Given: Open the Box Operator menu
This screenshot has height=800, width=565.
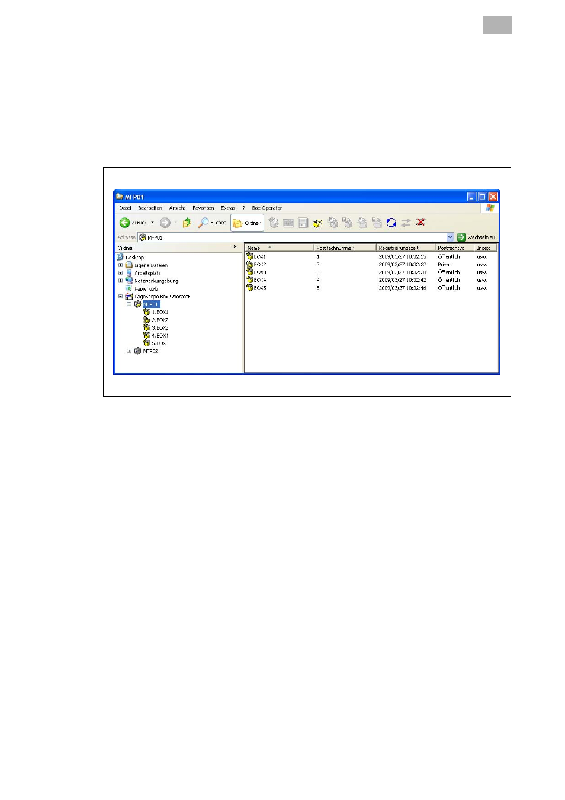Looking at the screenshot, I should tap(267, 208).
